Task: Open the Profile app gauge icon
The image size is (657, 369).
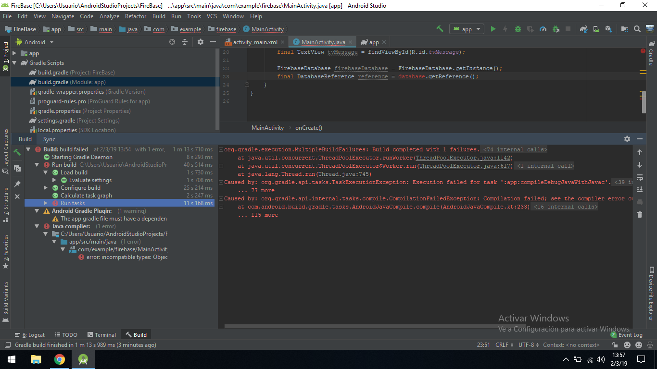Action: click(x=543, y=29)
